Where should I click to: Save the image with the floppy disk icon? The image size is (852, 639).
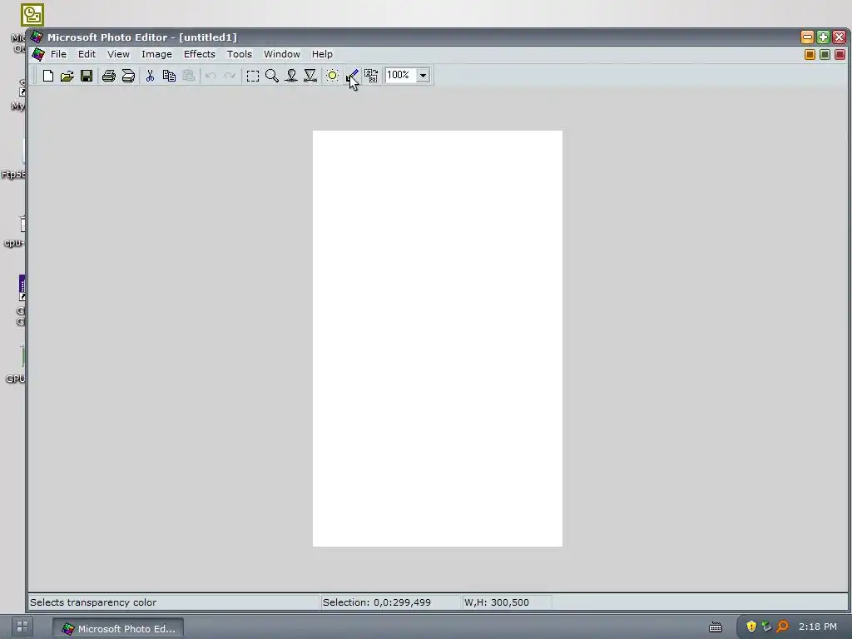coord(87,76)
